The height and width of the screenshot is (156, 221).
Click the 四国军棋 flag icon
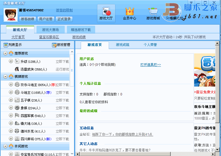click(17, 115)
